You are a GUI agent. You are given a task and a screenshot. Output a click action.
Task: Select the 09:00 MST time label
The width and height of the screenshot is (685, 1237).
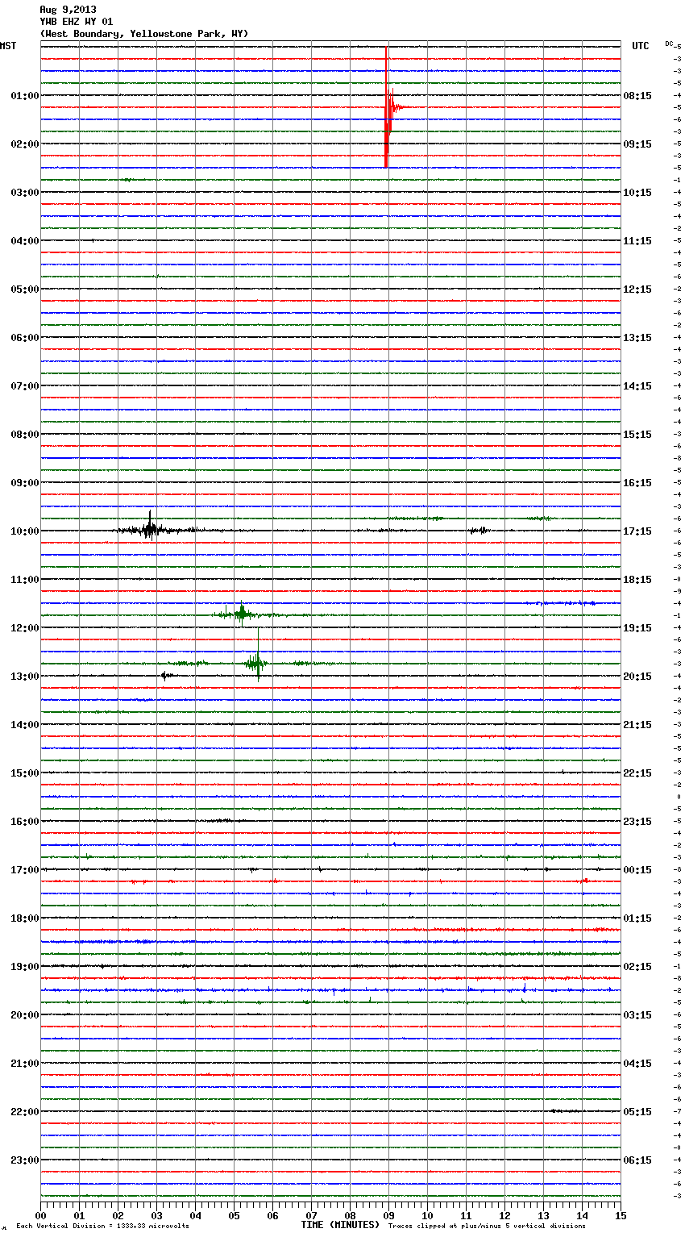25,483
